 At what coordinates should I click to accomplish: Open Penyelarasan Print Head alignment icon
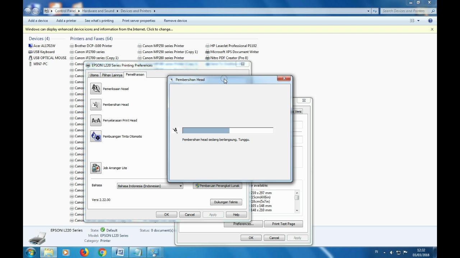tap(96, 120)
